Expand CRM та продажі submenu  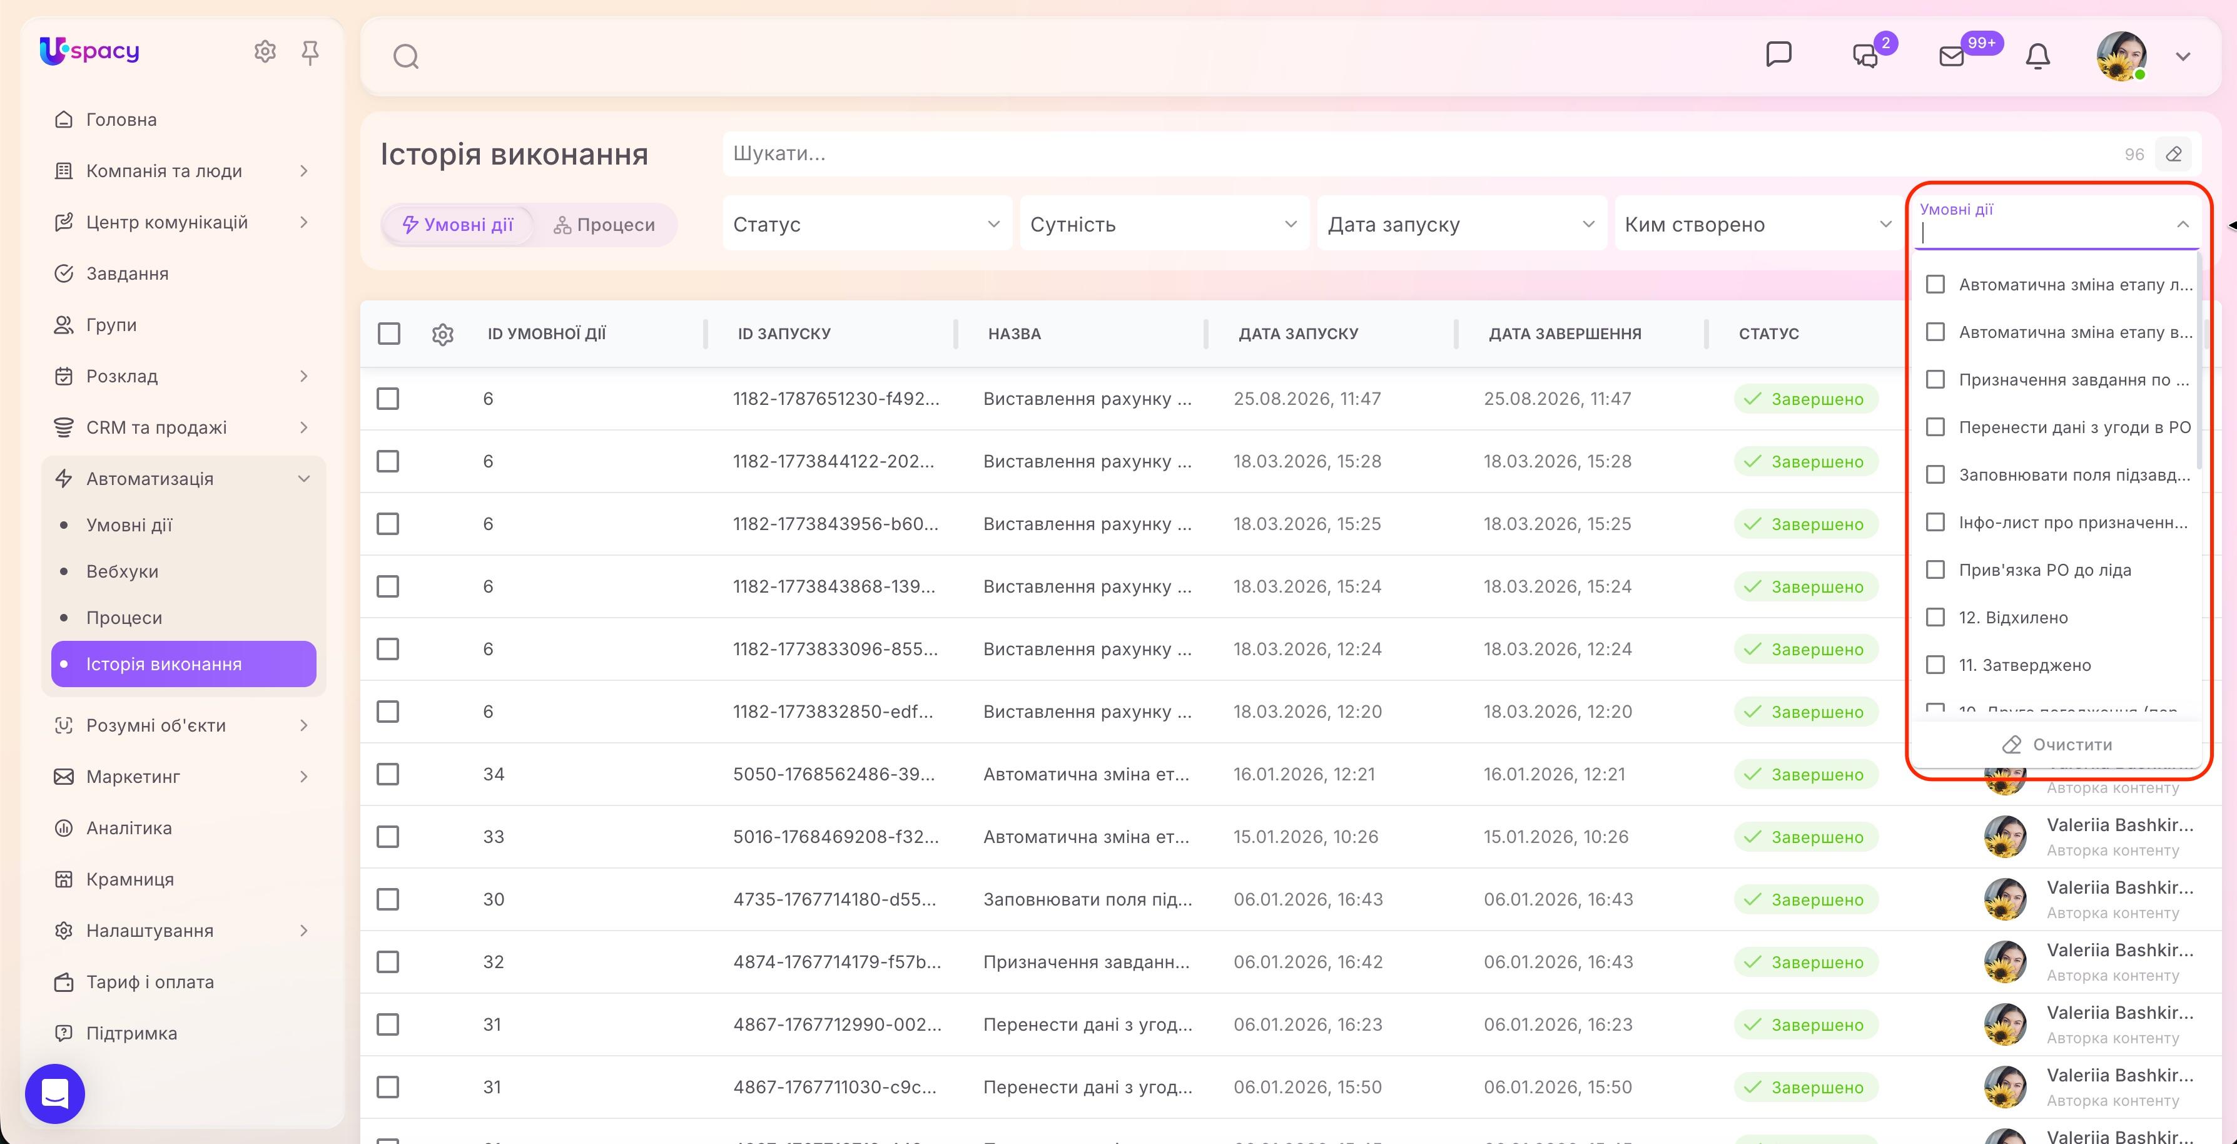[x=303, y=427]
